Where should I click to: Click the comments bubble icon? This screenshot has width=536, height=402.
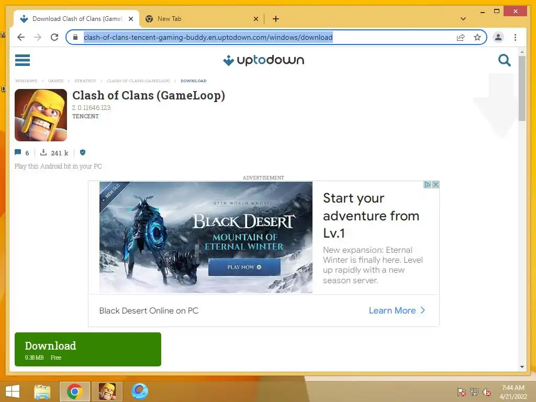point(18,152)
